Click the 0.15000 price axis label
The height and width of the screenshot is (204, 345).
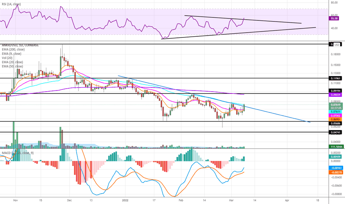tap(335, 65)
